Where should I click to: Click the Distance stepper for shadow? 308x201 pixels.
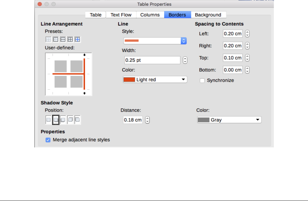pos(147,120)
